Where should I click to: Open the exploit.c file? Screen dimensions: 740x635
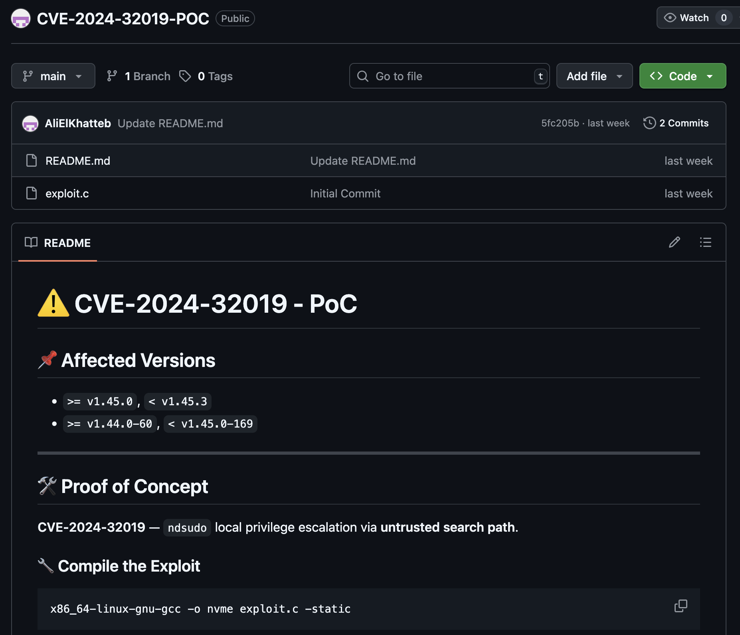(67, 193)
